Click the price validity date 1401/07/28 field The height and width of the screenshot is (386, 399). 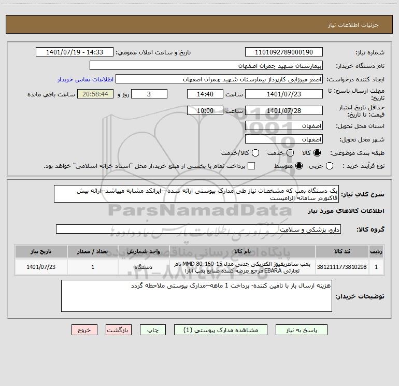284,110
